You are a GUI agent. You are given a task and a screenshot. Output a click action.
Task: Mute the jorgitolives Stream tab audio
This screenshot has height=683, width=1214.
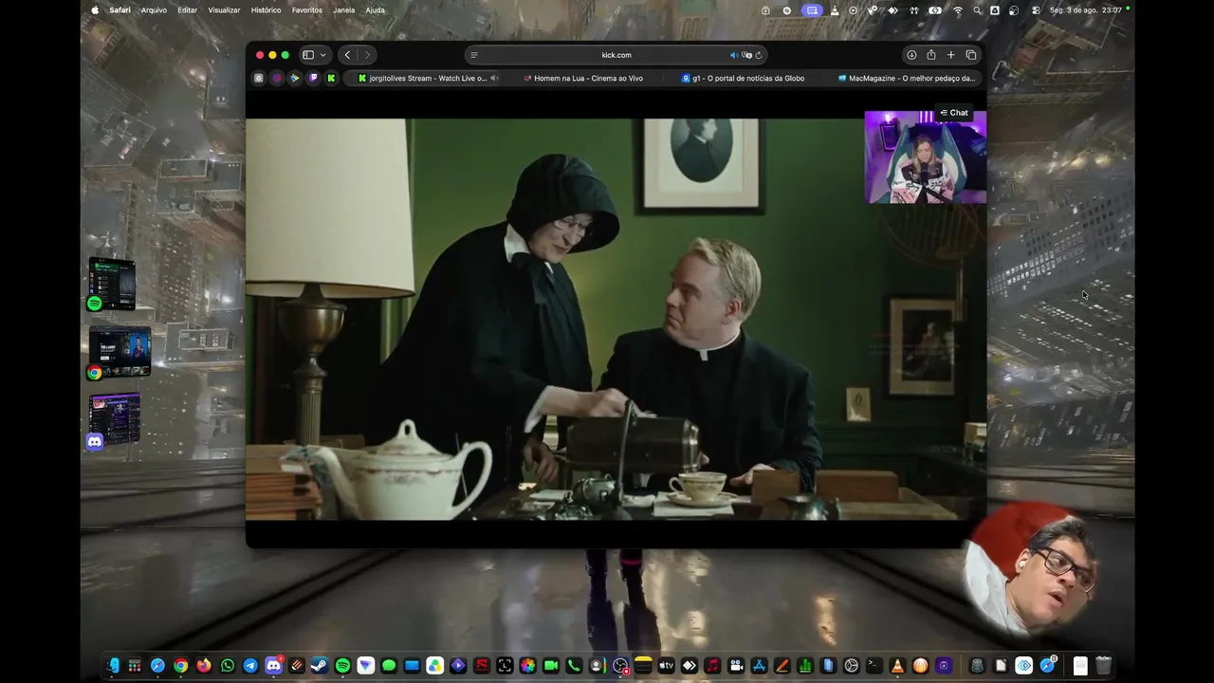[494, 79]
